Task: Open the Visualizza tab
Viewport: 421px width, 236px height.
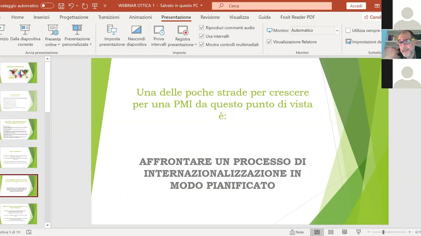Action: (x=239, y=17)
